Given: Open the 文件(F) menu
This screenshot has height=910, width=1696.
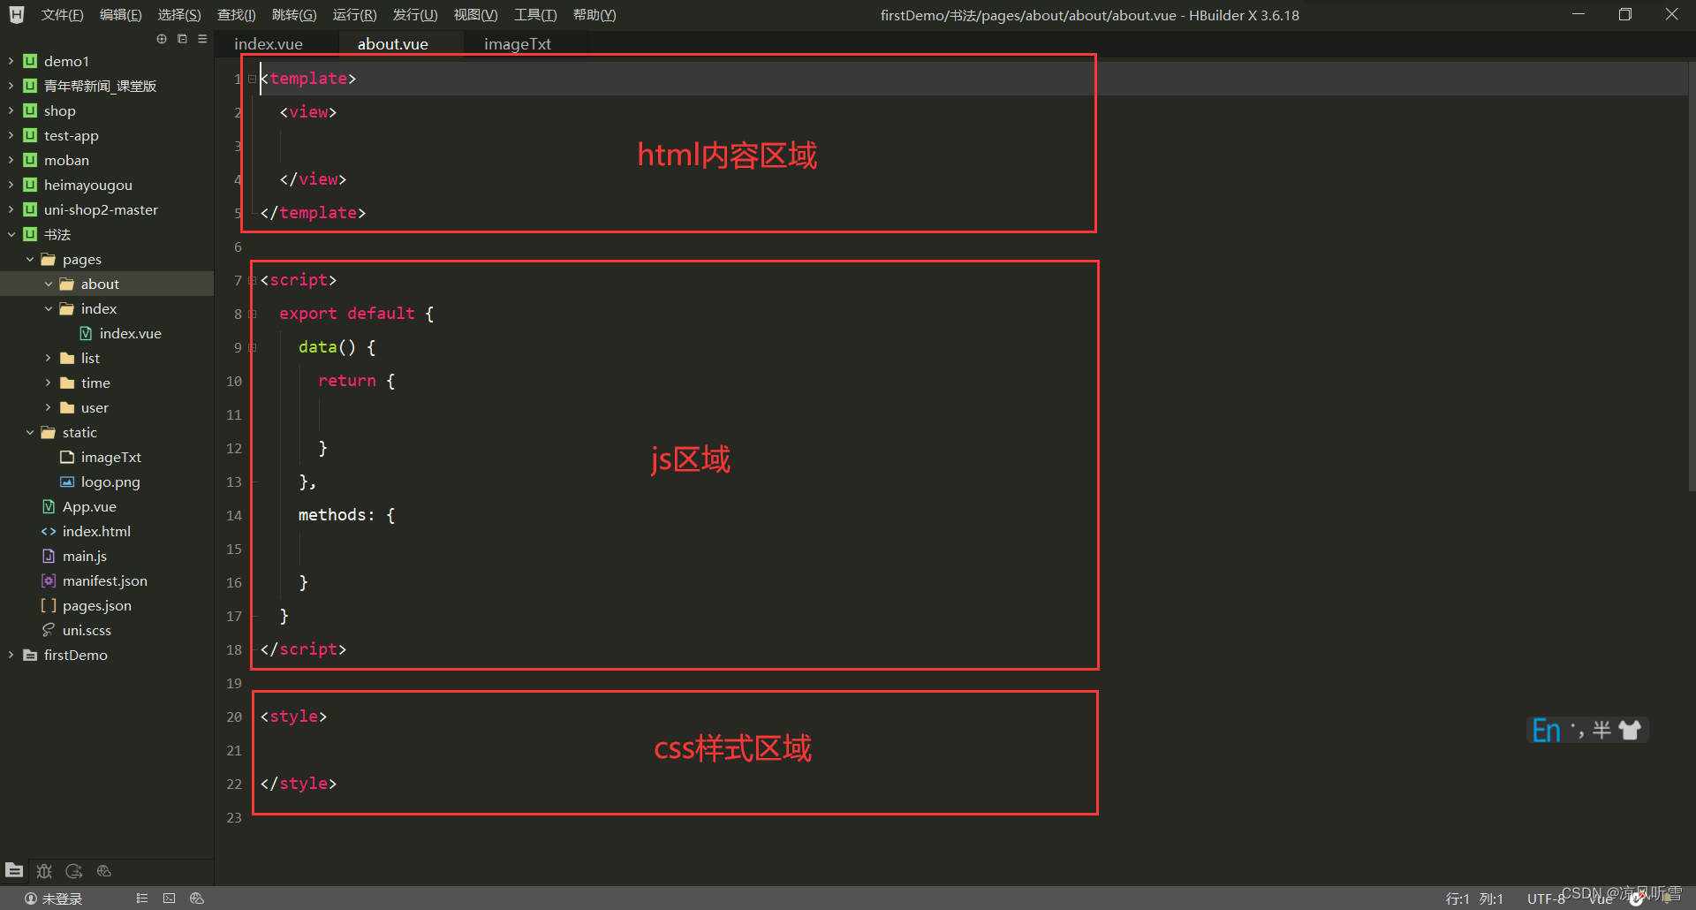Looking at the screenshot, I should (62, 15).
